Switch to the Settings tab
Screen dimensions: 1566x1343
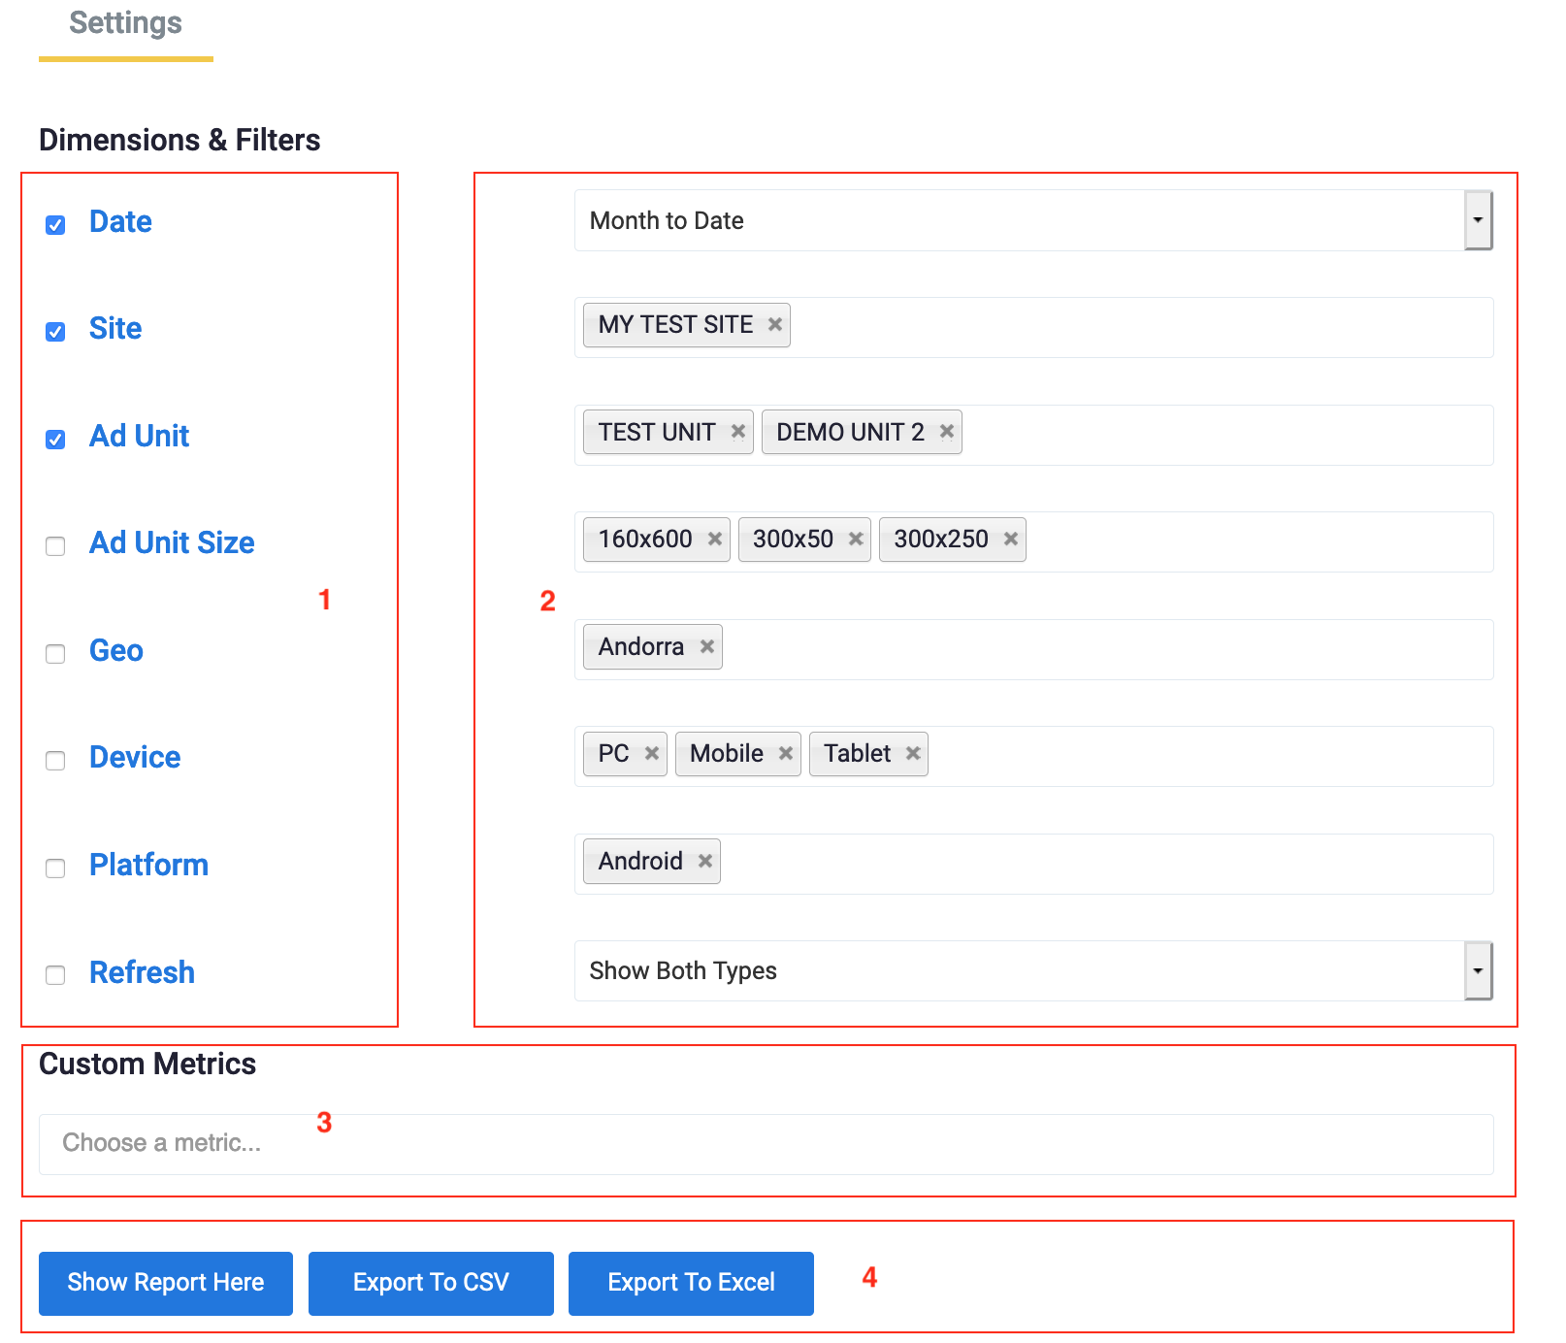tap(126, 24)
